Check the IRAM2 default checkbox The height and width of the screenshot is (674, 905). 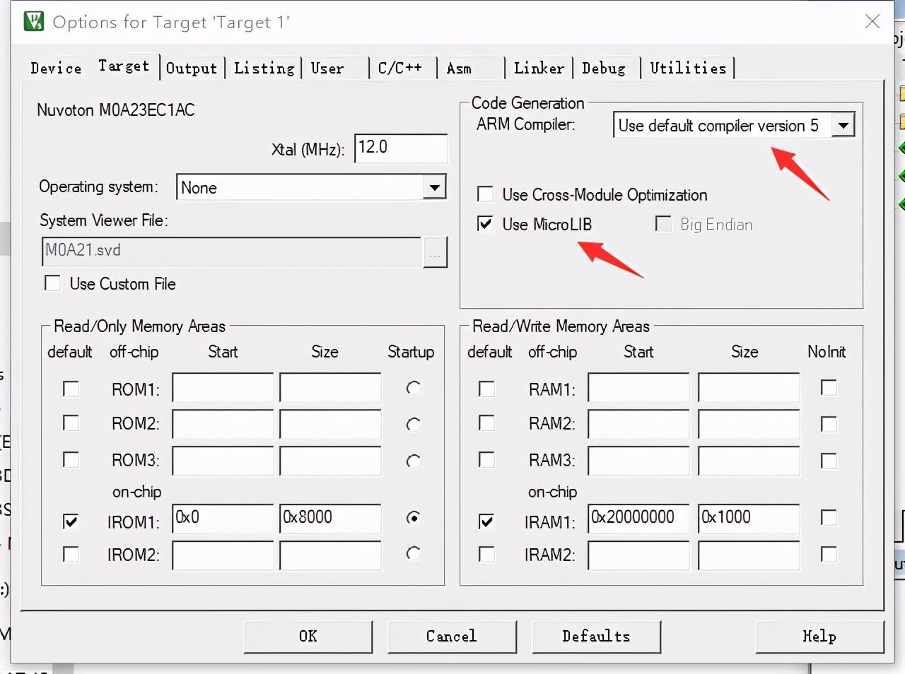coord(486,554)
